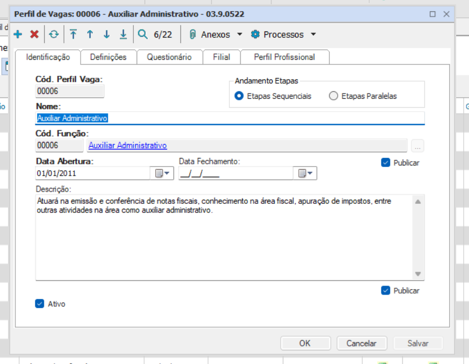Jump to the last record arrow

(x=123, y=34)
